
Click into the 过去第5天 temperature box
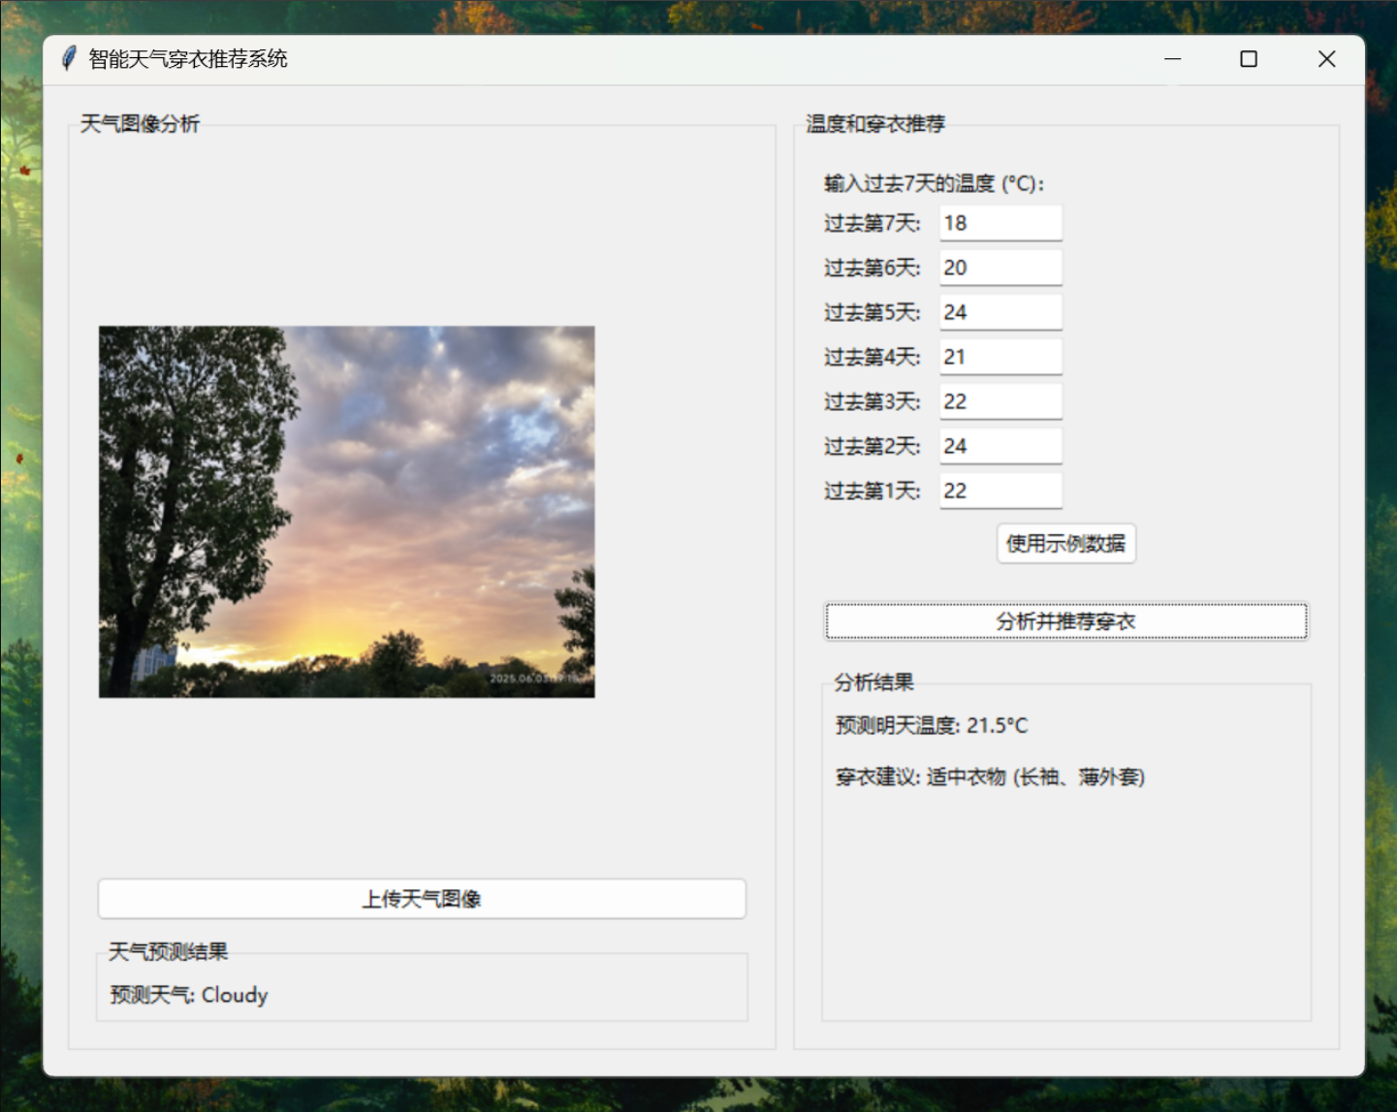click(1000, 312)
